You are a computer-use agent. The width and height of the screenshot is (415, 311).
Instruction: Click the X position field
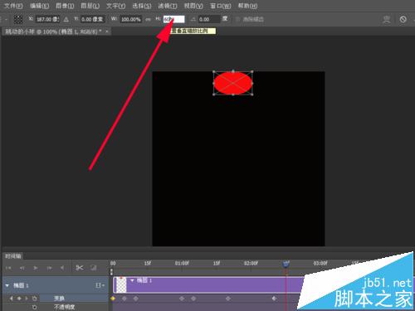[47, 19]
